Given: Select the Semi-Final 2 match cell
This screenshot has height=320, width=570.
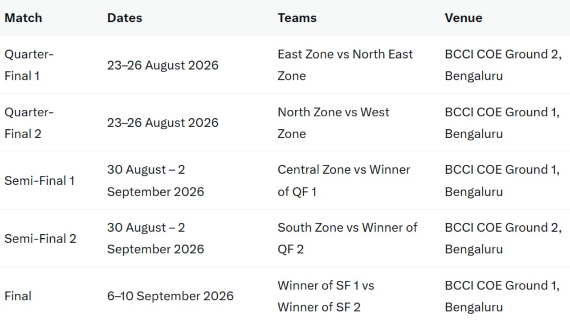Looking at the screenshot, I should [x=40, y=238].
